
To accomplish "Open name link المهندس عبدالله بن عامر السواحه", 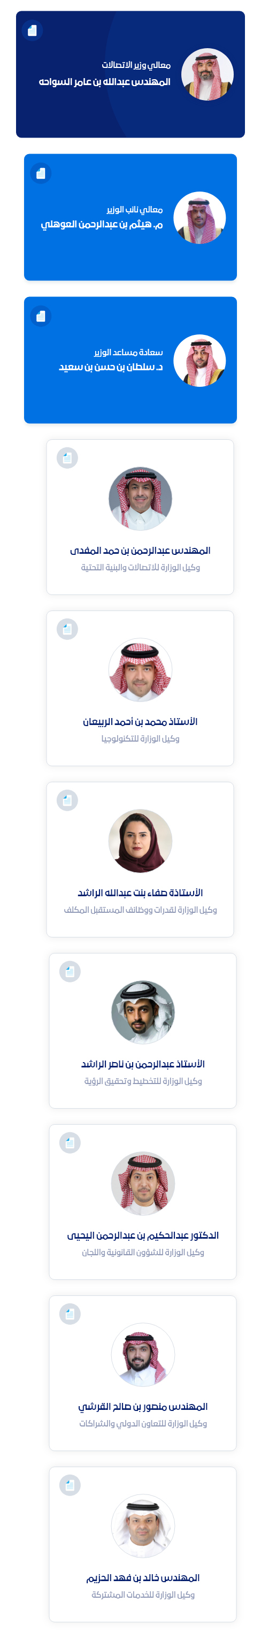I will 104,82.
